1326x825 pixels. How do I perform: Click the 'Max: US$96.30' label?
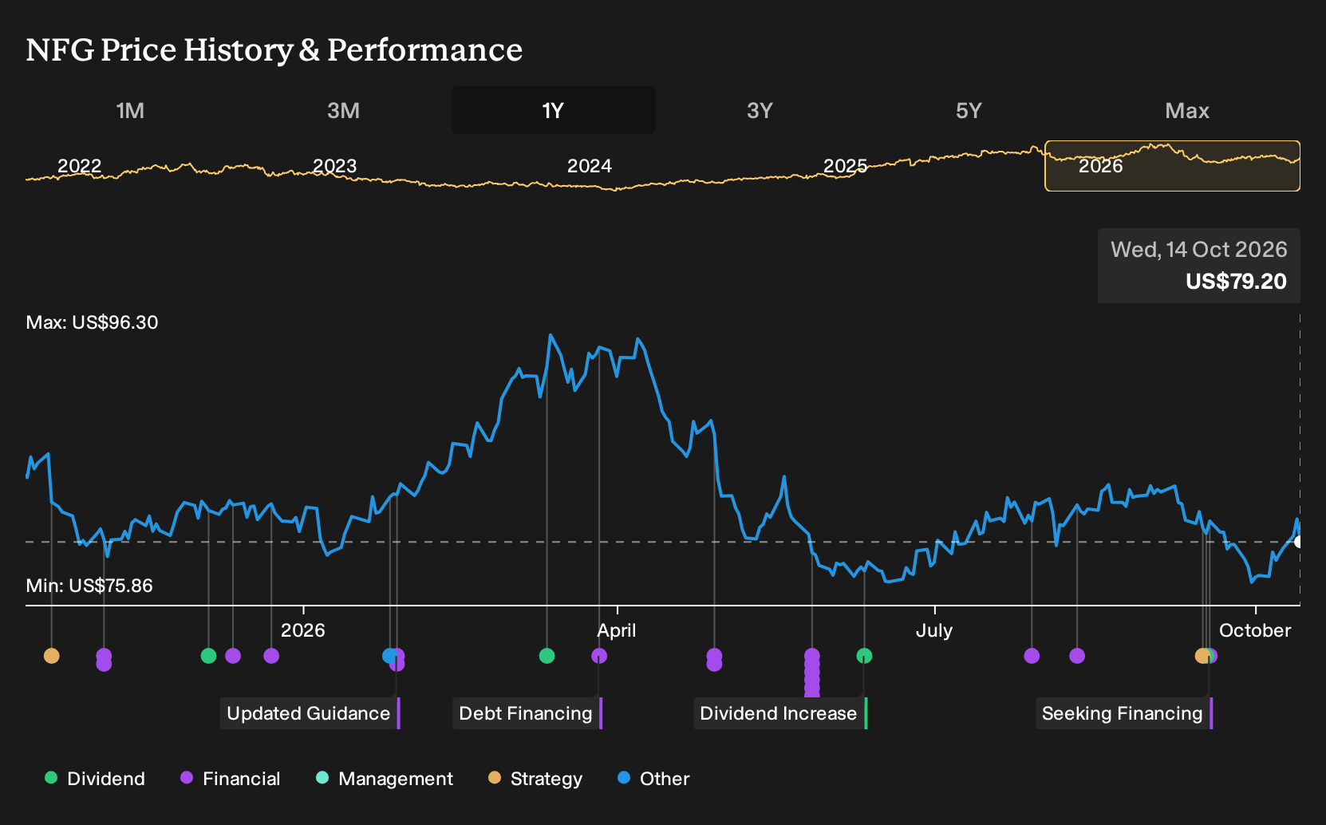coord(93,322)
